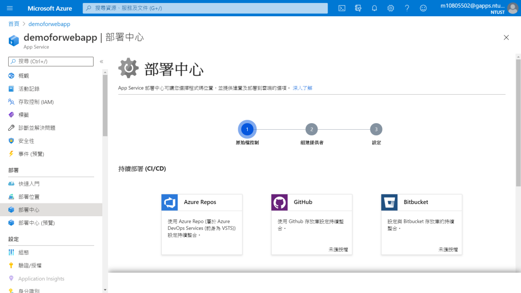Select step 1 原始檔控制 circle
Image resolution: width=521 pixels, height=293 pixels.
click(x=247, y=129)
